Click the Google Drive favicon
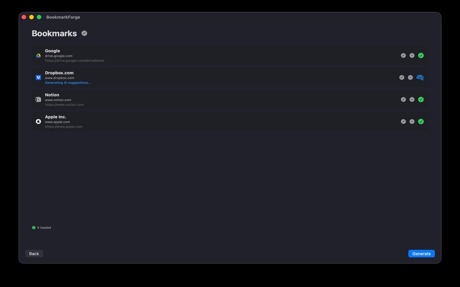460x287 pixels. tap(38, 55)
